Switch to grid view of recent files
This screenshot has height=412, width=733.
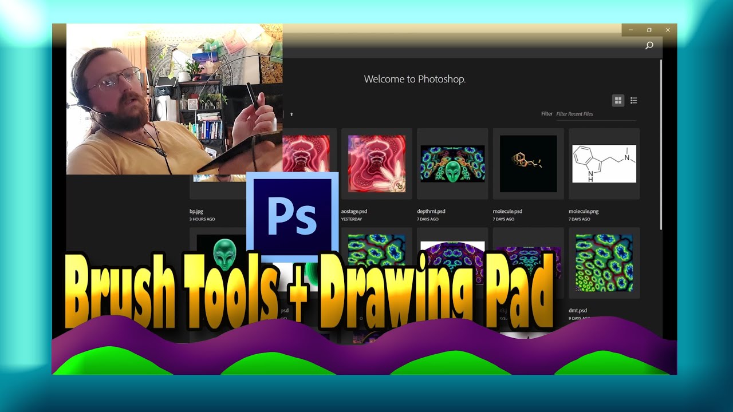click(618, 100)
